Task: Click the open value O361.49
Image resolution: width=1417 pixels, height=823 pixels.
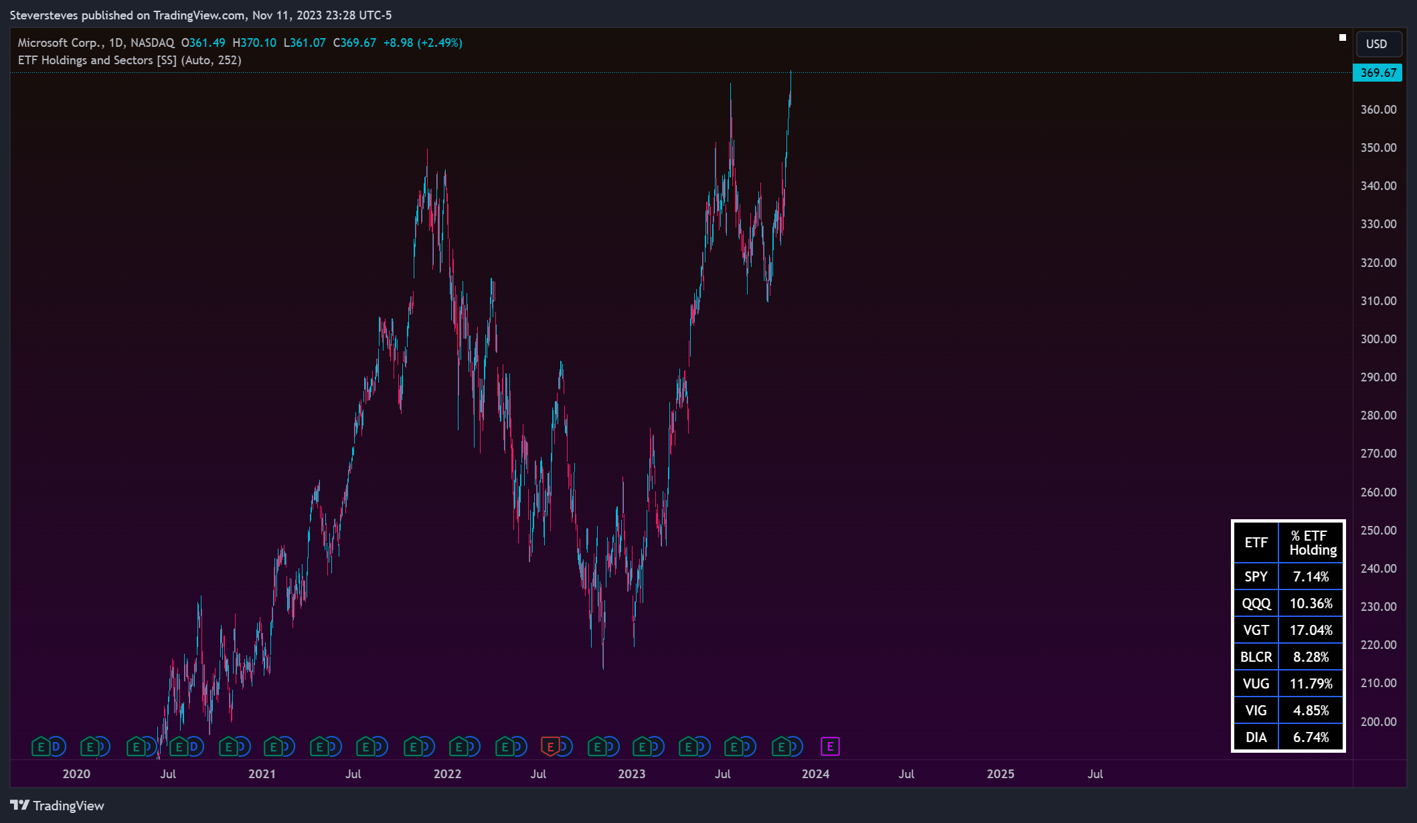Action: click(203, 43)
